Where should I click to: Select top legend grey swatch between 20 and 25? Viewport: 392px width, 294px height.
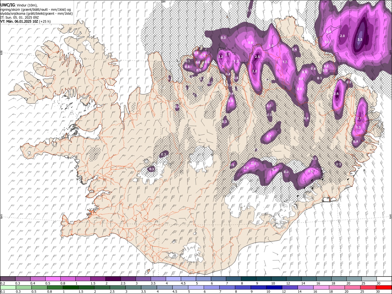[353, 279]
